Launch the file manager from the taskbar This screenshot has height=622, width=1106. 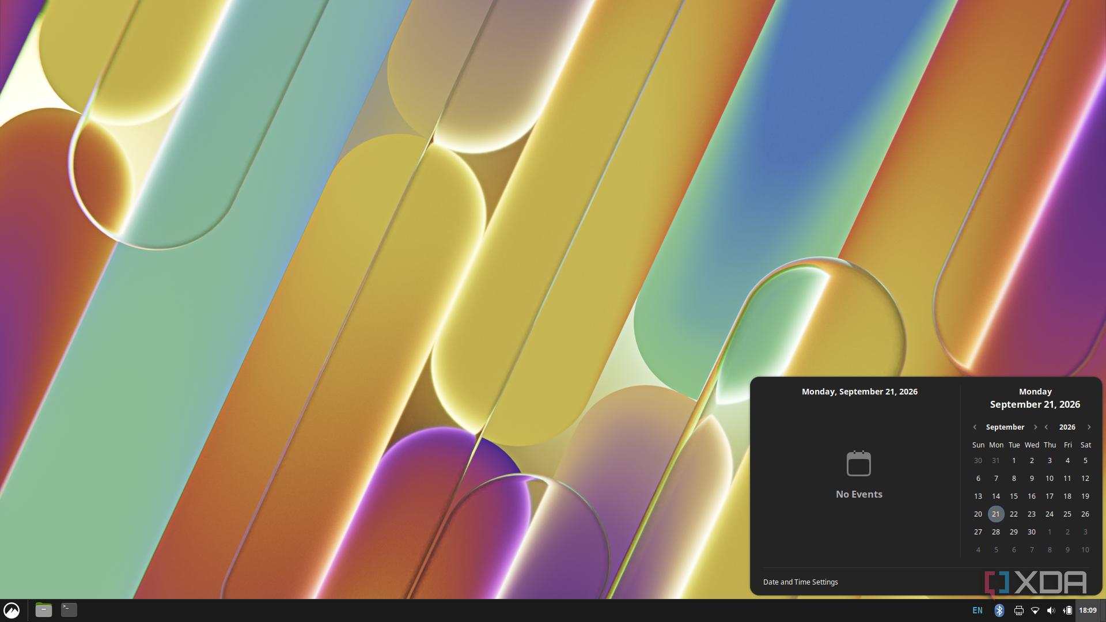(44, 610)
